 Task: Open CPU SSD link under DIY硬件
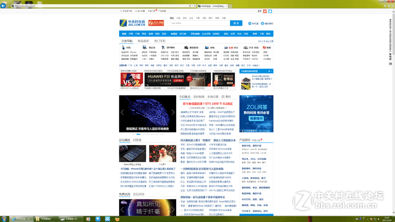tap(165, 56)
